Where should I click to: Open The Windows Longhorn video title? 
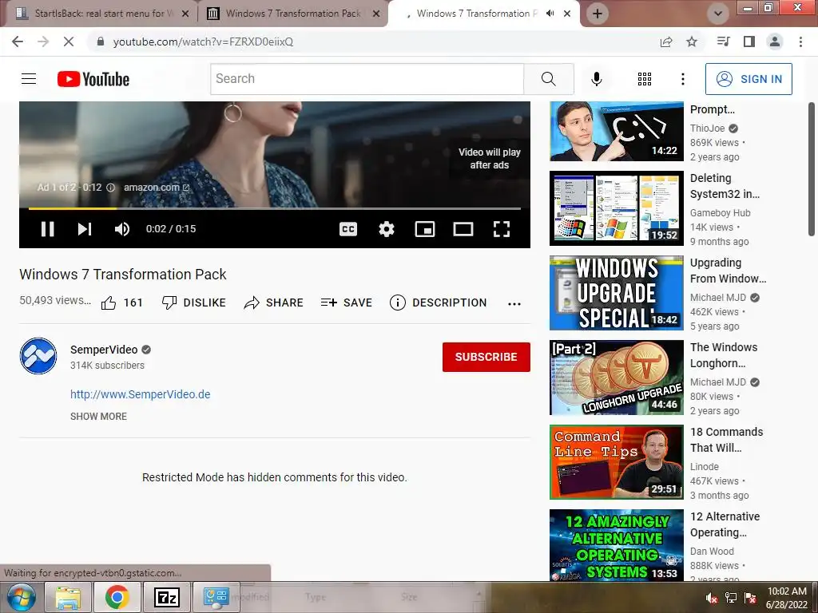click(x=724, y=355)
